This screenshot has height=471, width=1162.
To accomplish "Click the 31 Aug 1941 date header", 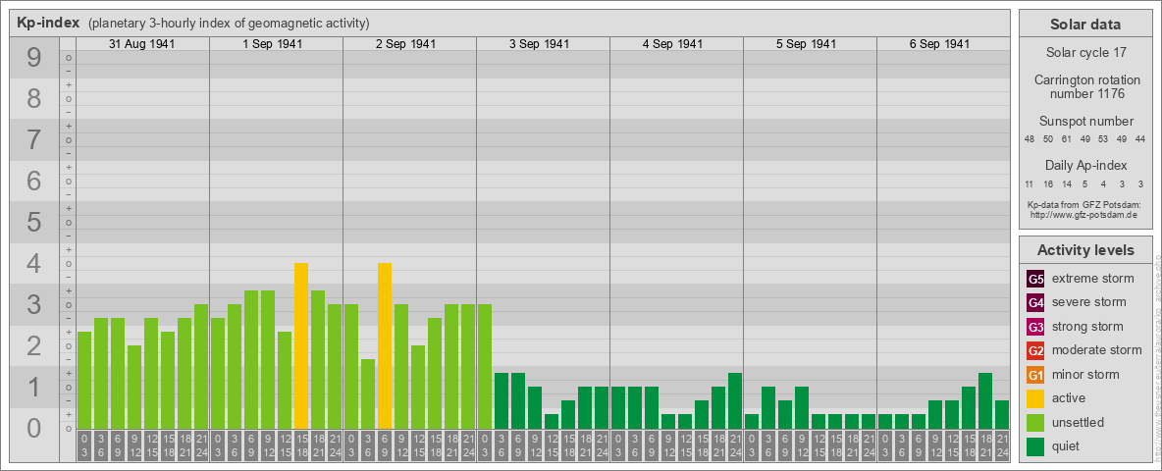I will point(141,44).
